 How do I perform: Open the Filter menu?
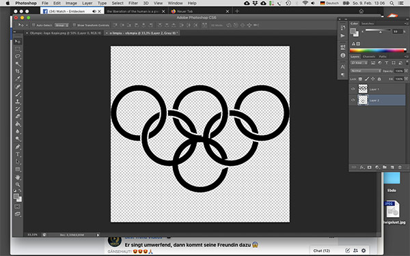[133, 3]
